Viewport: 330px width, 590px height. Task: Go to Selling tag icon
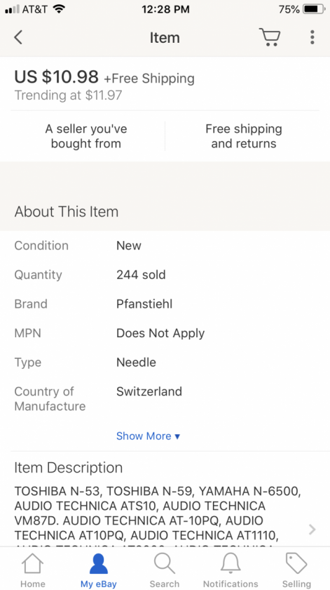[x=296, y=563]
